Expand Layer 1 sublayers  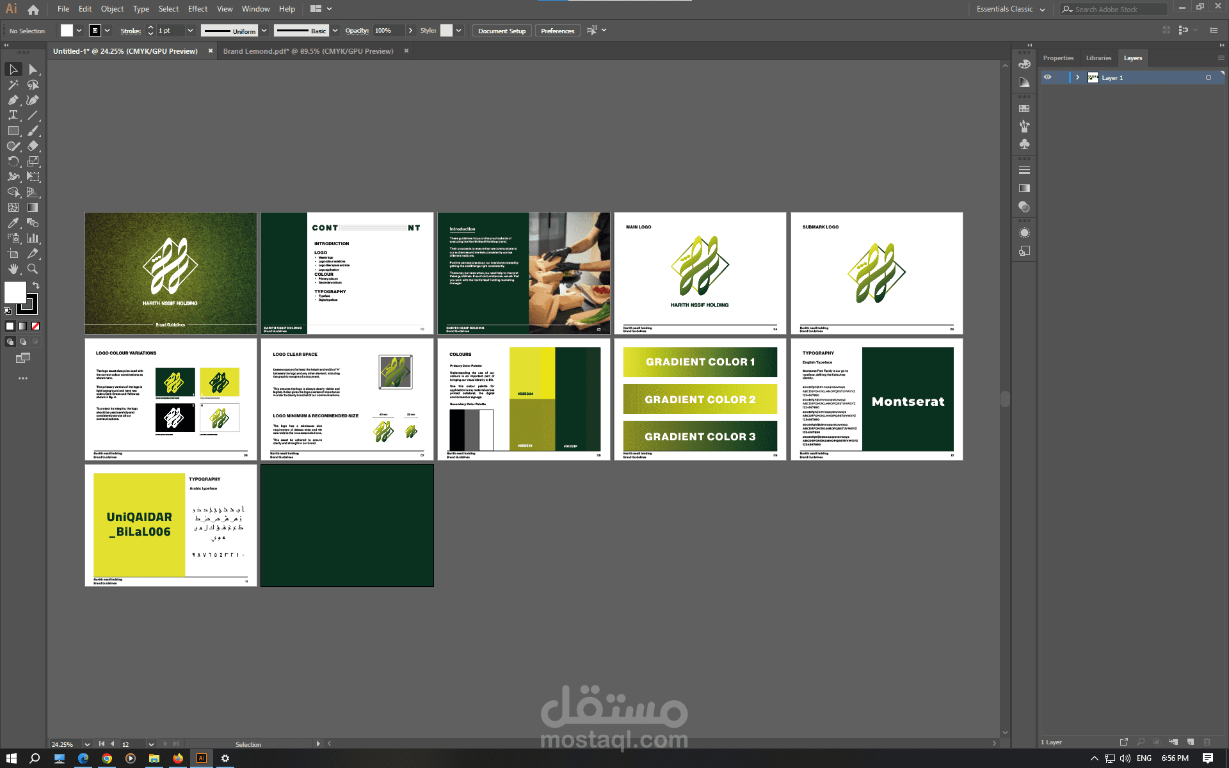pos(1078,77)
